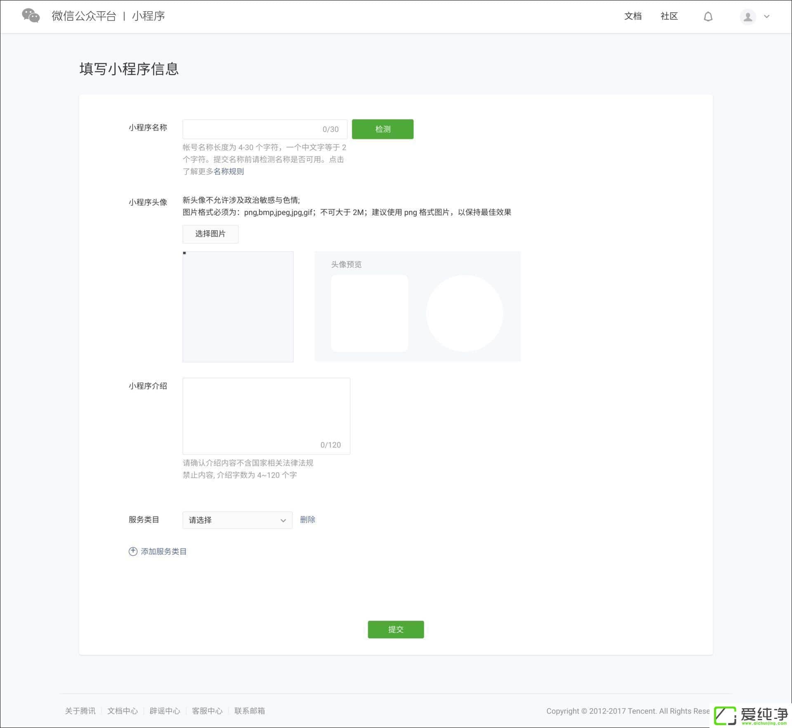Open 客服中心 footer link
792x728 pixels.
[x=207, y=711]
